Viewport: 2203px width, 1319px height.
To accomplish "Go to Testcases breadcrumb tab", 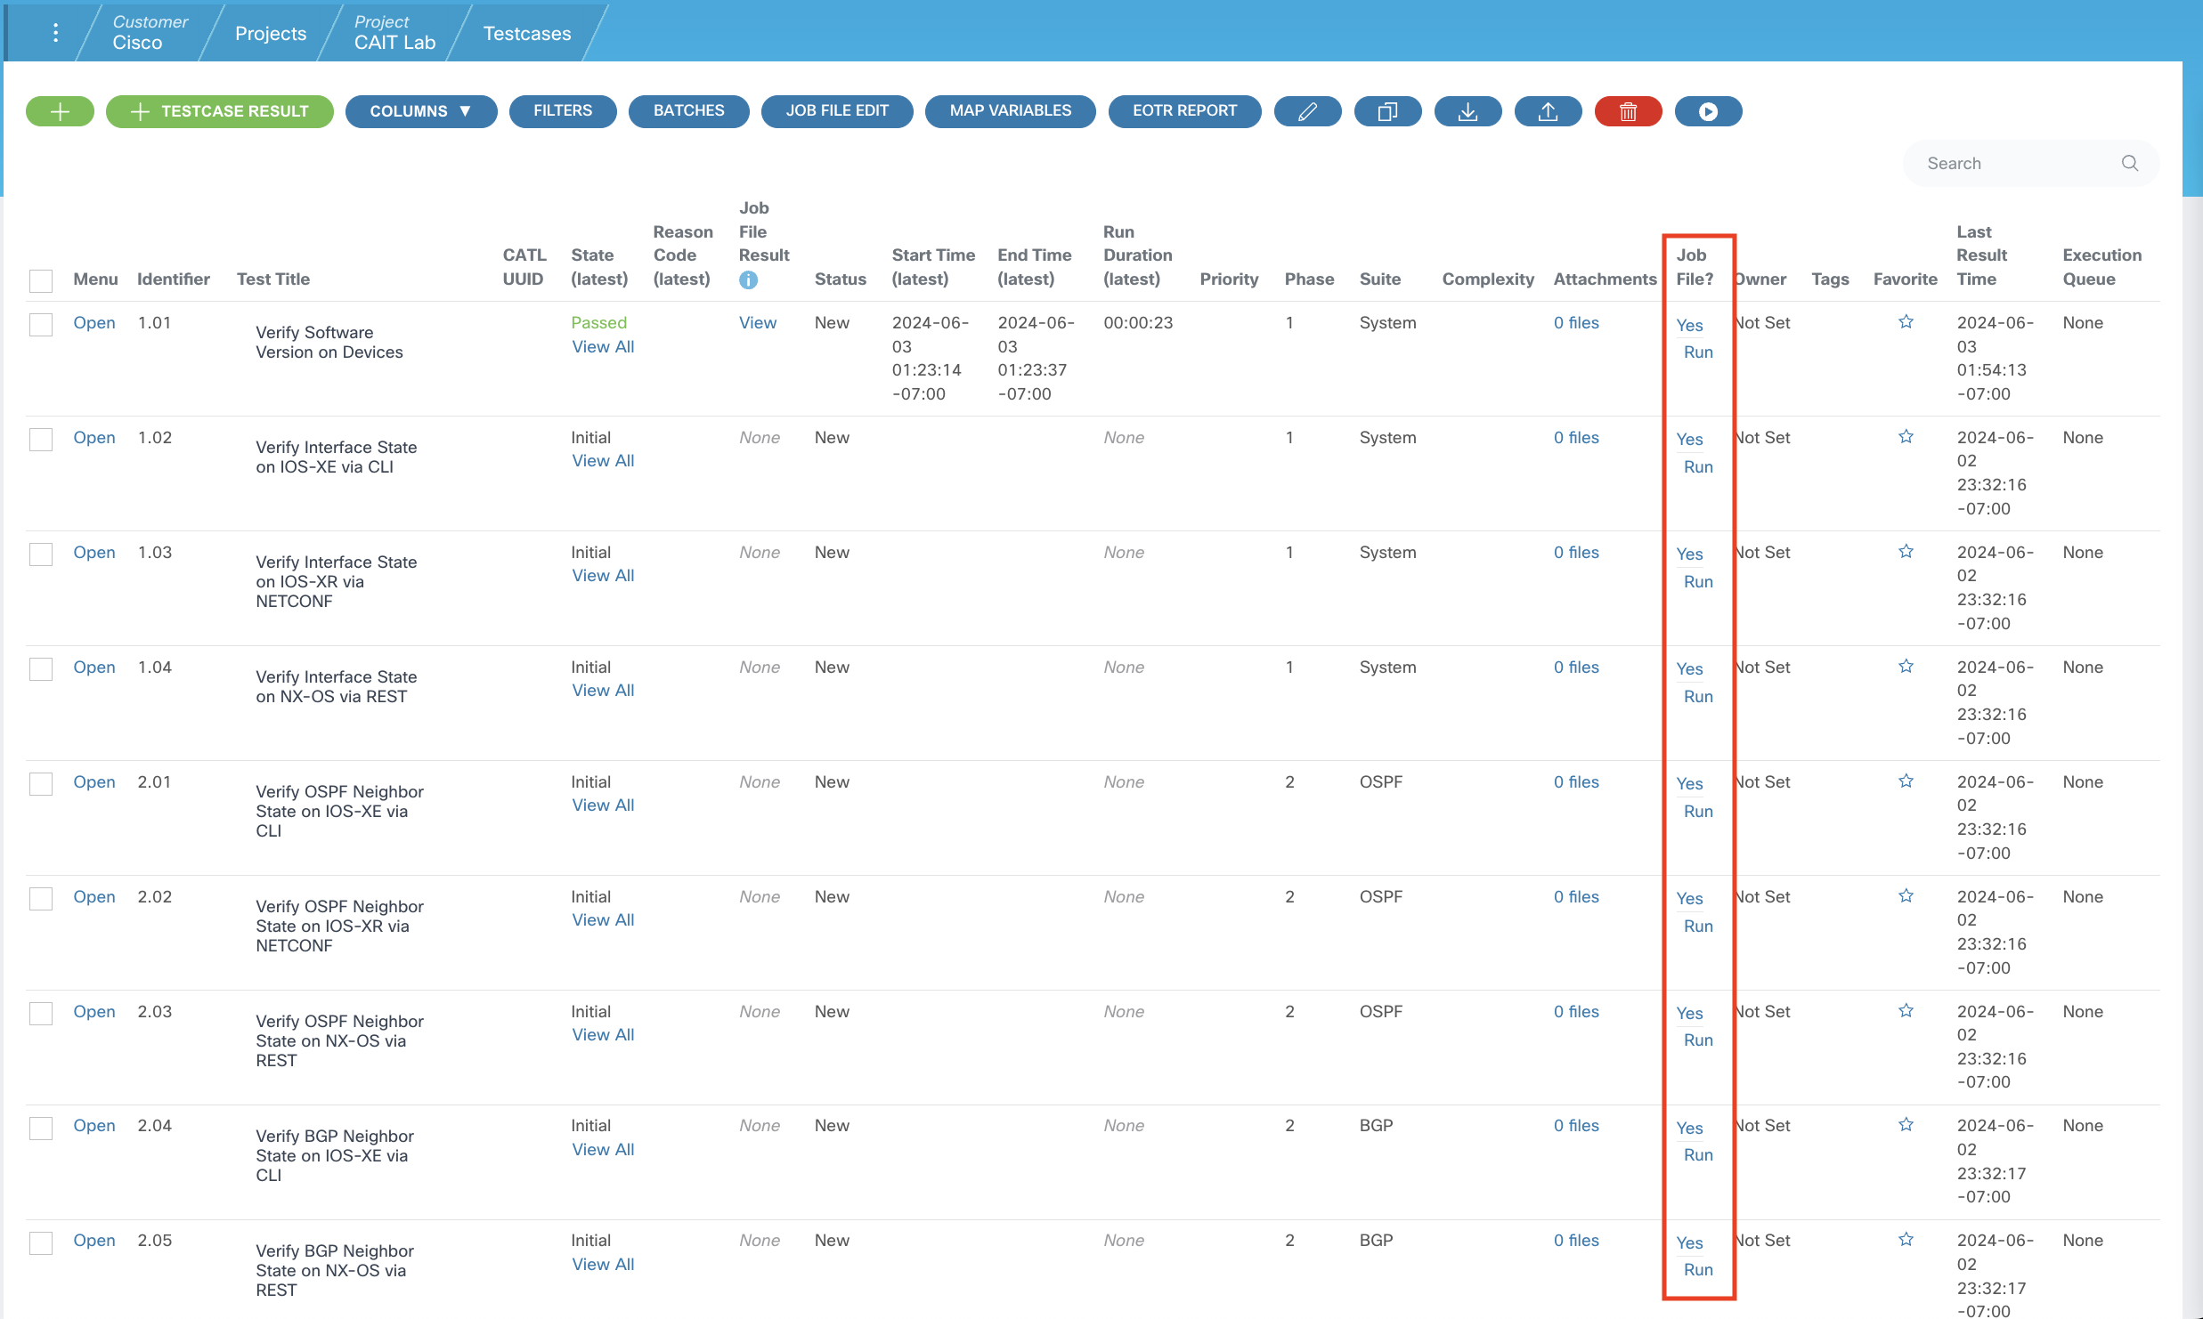I will tap(526, 33).
